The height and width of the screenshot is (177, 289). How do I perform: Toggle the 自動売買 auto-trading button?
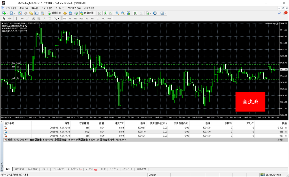[x=87, y=13]
